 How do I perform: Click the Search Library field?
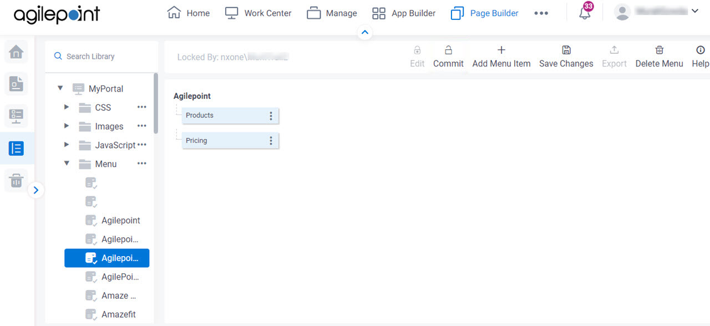pyautogui.click(x=102, y=57)
